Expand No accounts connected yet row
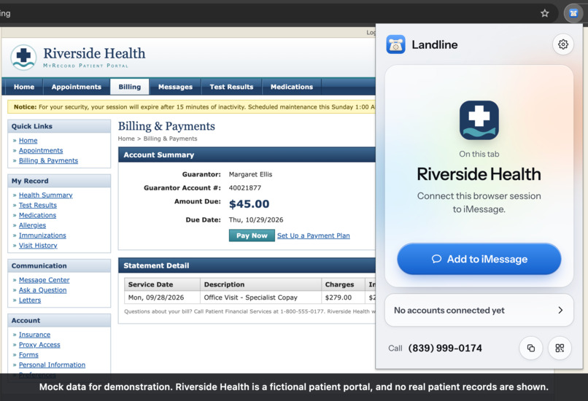Viewport: 588px width, 401px height. (x=479, y=311)
